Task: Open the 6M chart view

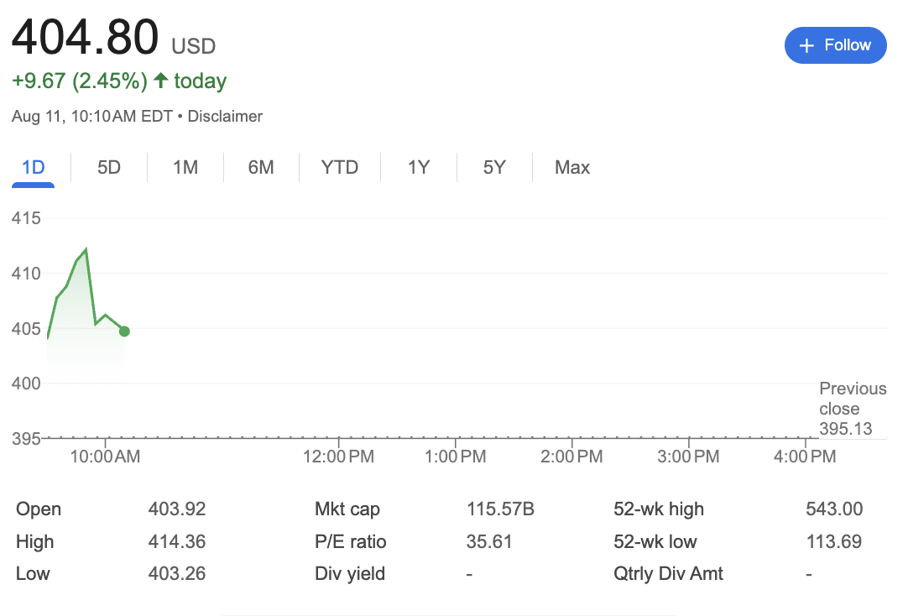Action: 260,167
